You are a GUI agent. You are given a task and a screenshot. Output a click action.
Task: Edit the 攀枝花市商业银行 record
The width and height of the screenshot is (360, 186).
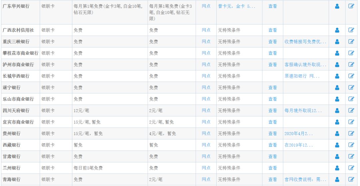pos(351,53)
